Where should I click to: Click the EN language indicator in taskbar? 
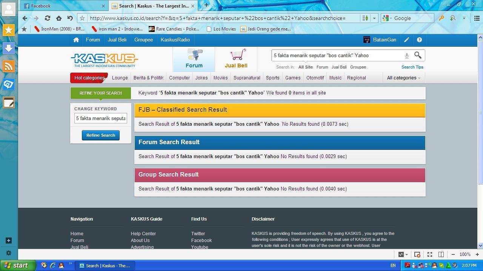[393, 265]
